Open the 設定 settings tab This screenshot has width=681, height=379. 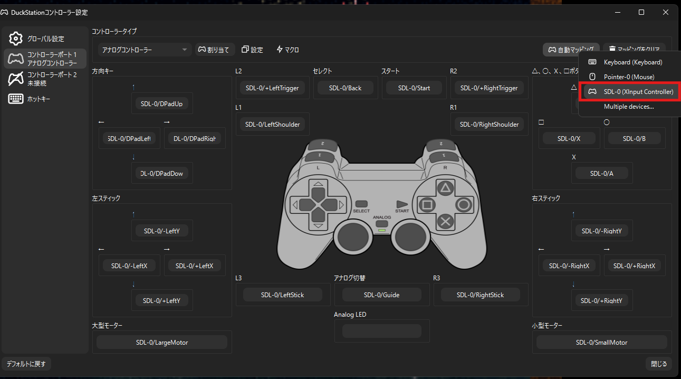[x=252, y=50]
